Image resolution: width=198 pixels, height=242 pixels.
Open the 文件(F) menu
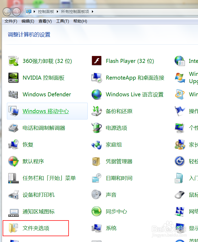(x=11, y=21)
